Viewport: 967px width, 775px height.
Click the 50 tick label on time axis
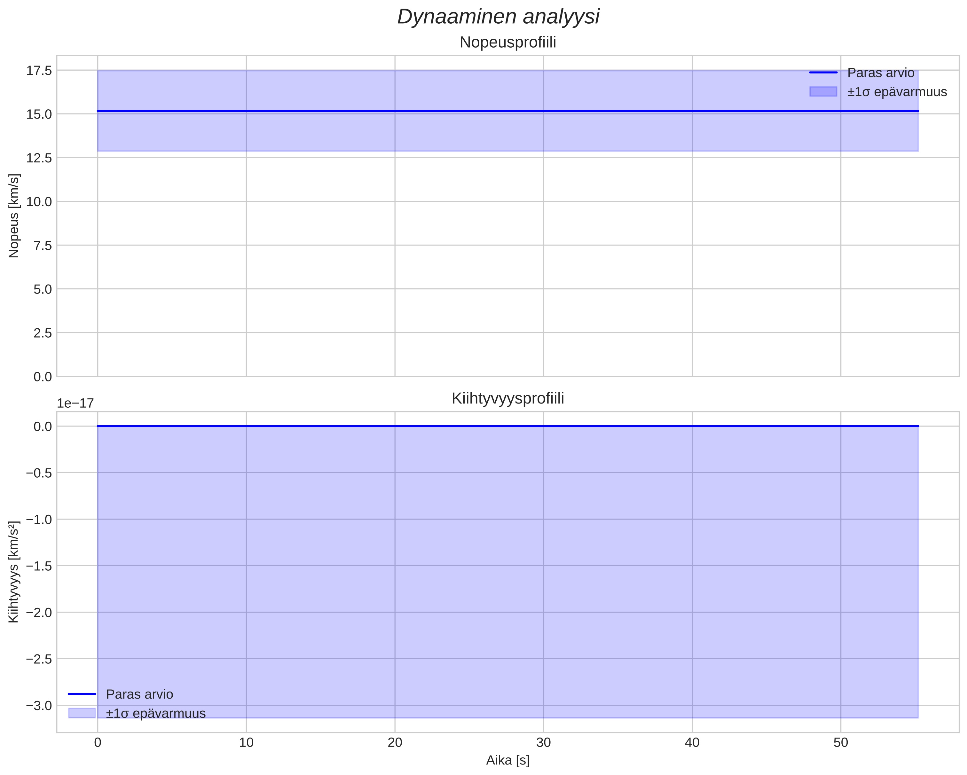840,743
